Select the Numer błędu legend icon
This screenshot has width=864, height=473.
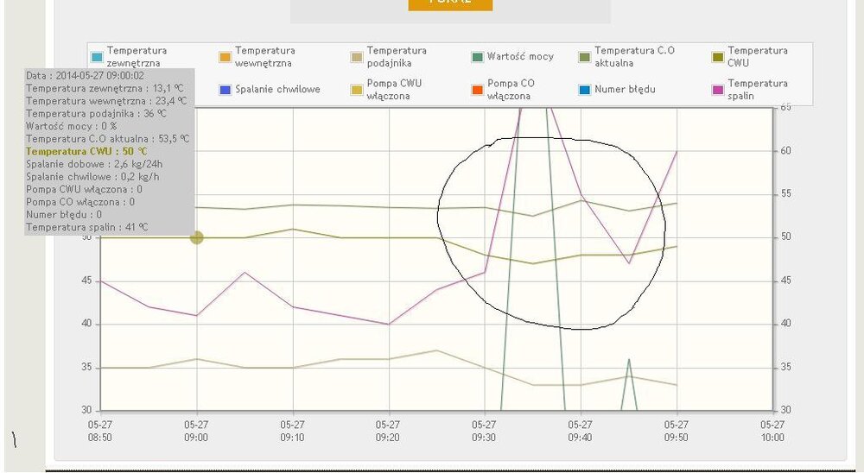coord(585,90)
